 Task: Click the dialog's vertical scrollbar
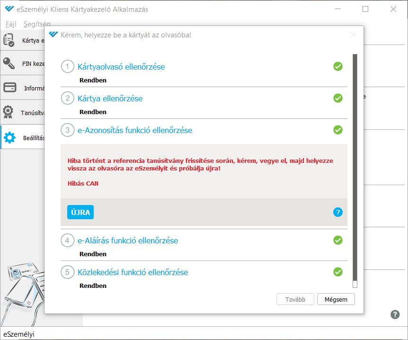point(355,171)
